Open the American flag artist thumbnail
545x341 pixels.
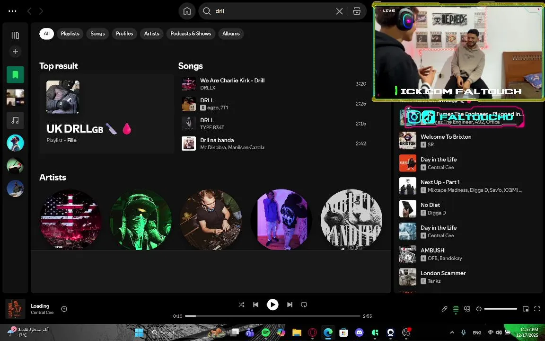71,220
